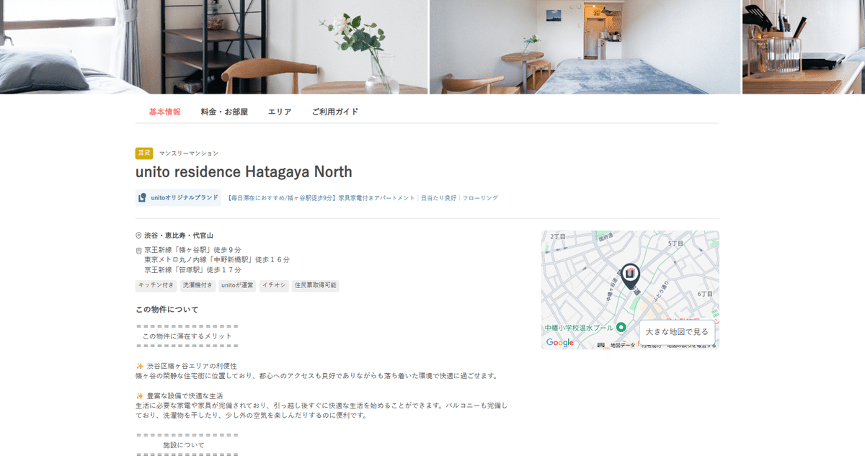
Task: Click the 豊富な設備で快適な生活 heading
Action: point(185,396)
